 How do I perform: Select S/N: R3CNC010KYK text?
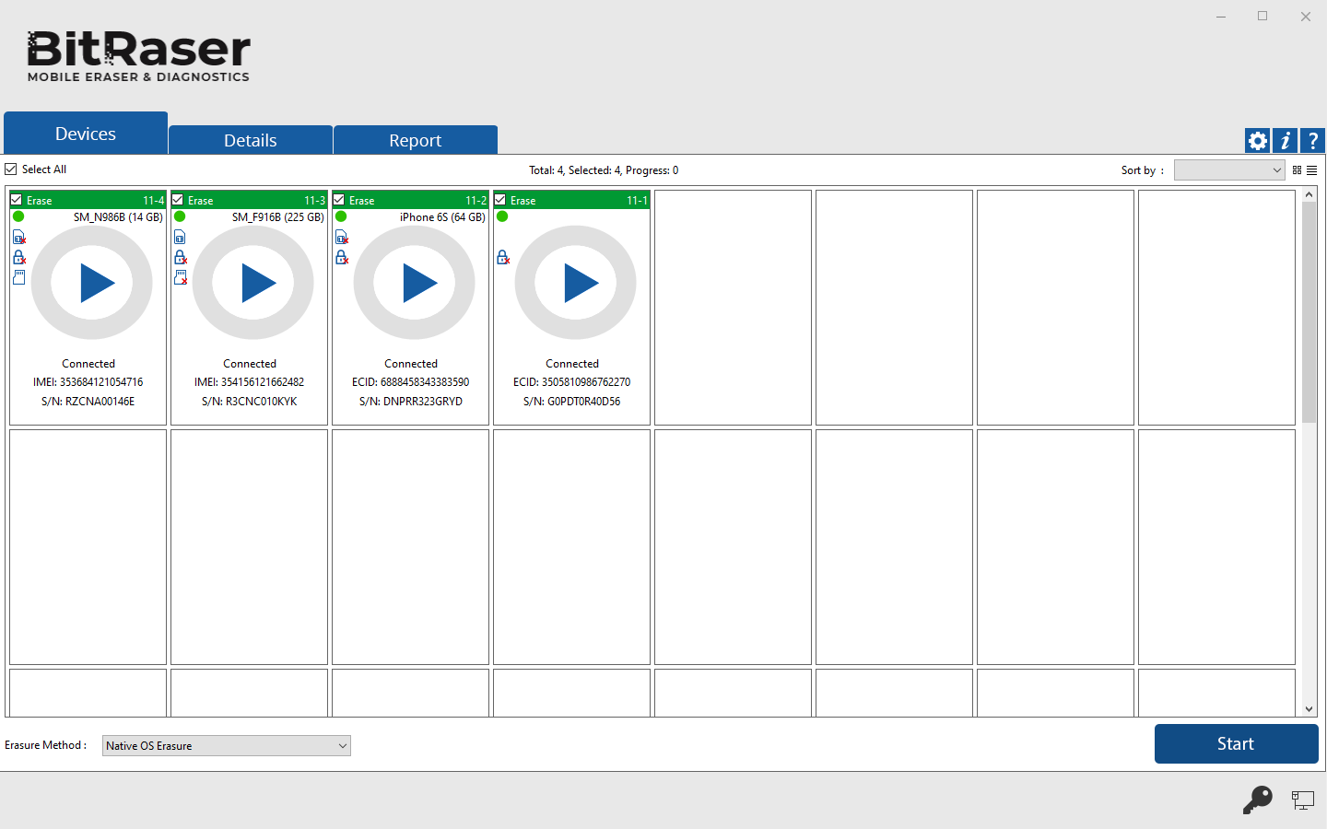coord(250,402)
